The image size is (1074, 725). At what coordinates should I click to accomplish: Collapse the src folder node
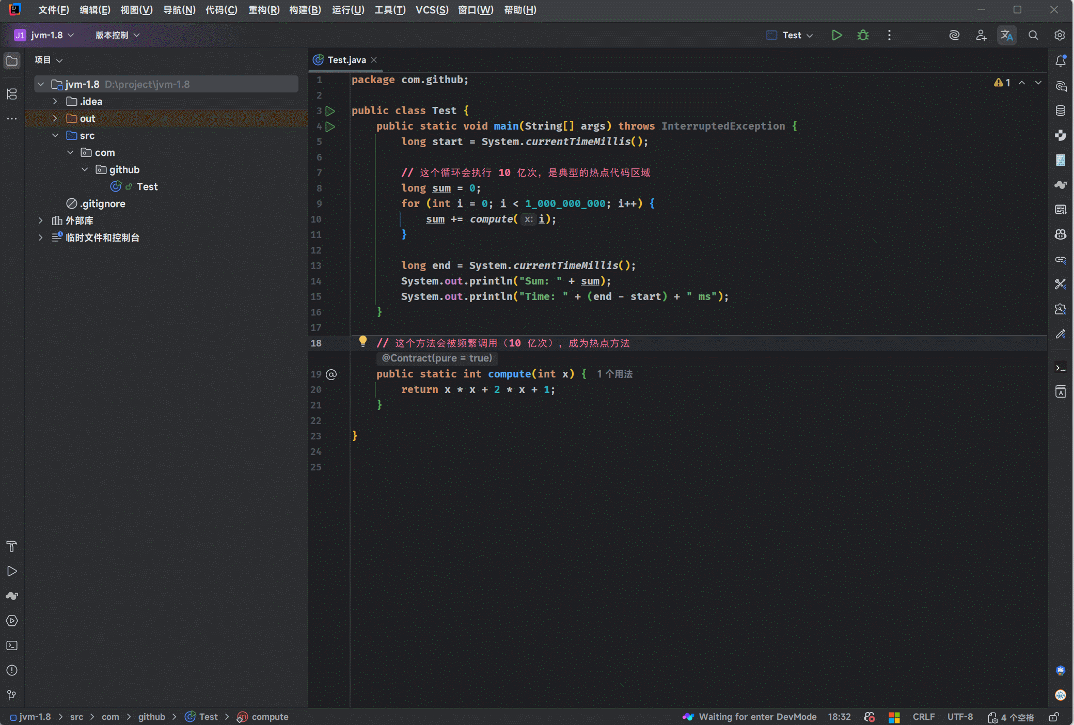pyautogui.click(x=55, y=135)
